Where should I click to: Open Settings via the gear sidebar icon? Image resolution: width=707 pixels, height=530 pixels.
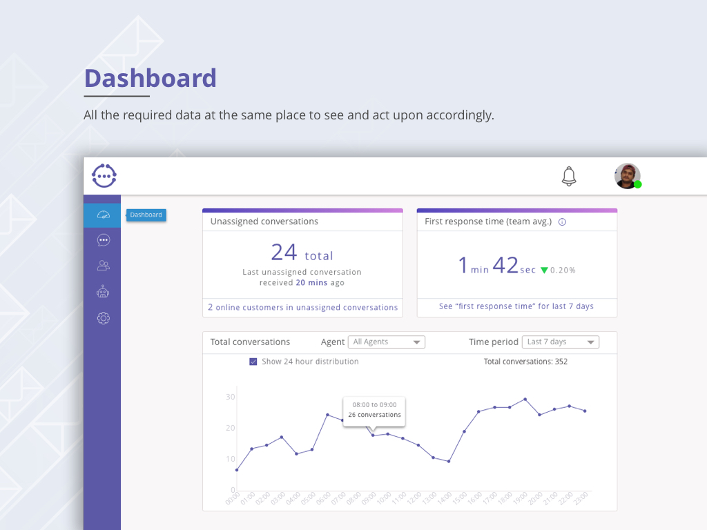[104, 318]
